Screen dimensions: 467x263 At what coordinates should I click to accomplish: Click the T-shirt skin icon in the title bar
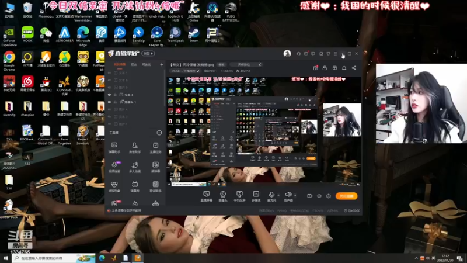coord(328,54)
